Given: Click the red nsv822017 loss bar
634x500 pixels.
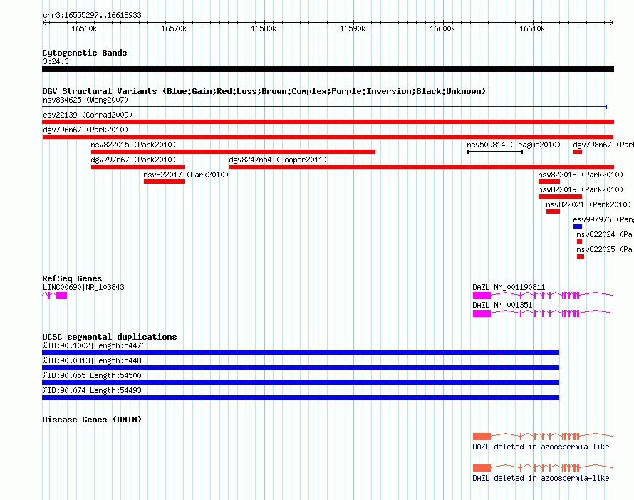Looking at the screenshot, I should 164,182.
